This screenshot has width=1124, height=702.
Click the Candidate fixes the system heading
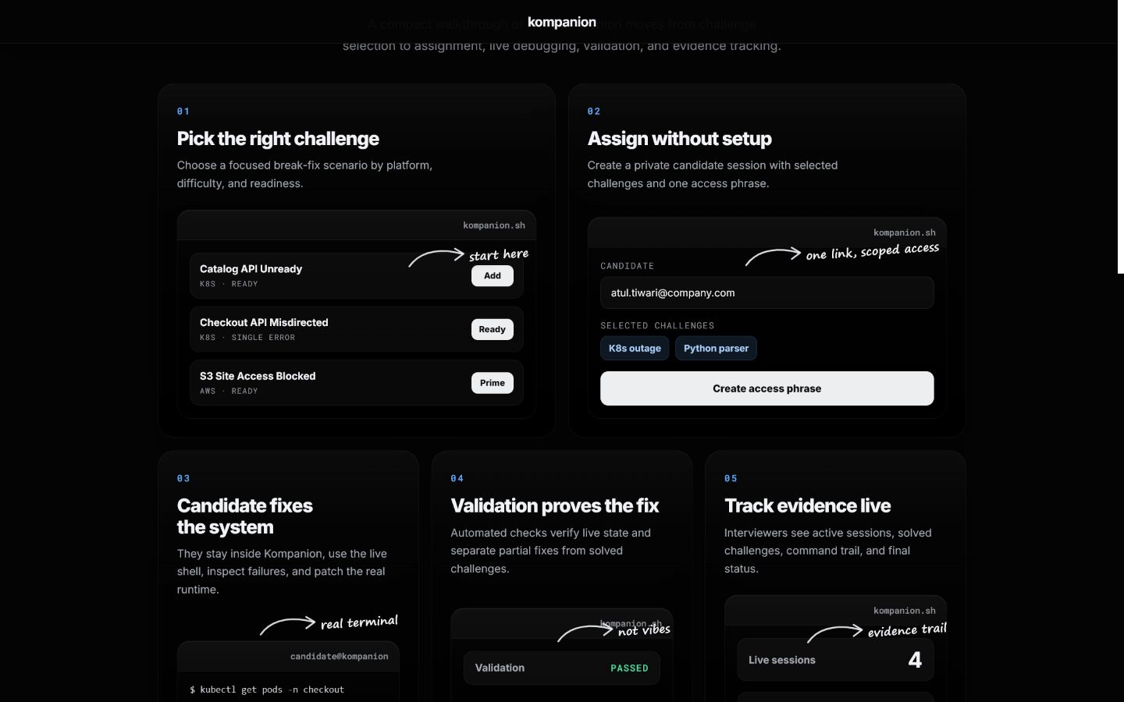coord(244,516)
